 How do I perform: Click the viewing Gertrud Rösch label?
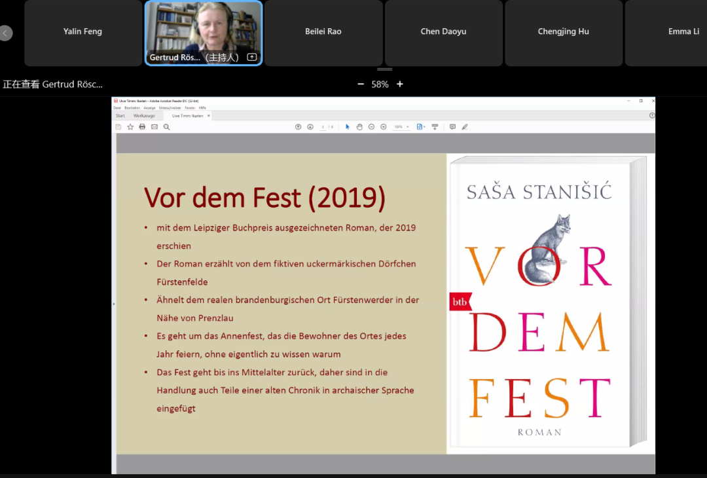pos(53,84)
